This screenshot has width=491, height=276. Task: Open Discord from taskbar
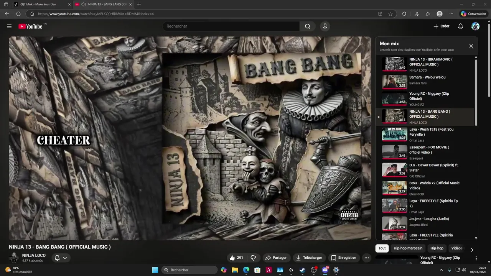tap(325, 270)
